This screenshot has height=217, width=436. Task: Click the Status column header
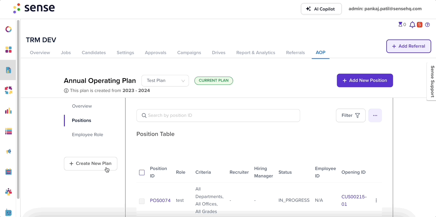(285, 172)
